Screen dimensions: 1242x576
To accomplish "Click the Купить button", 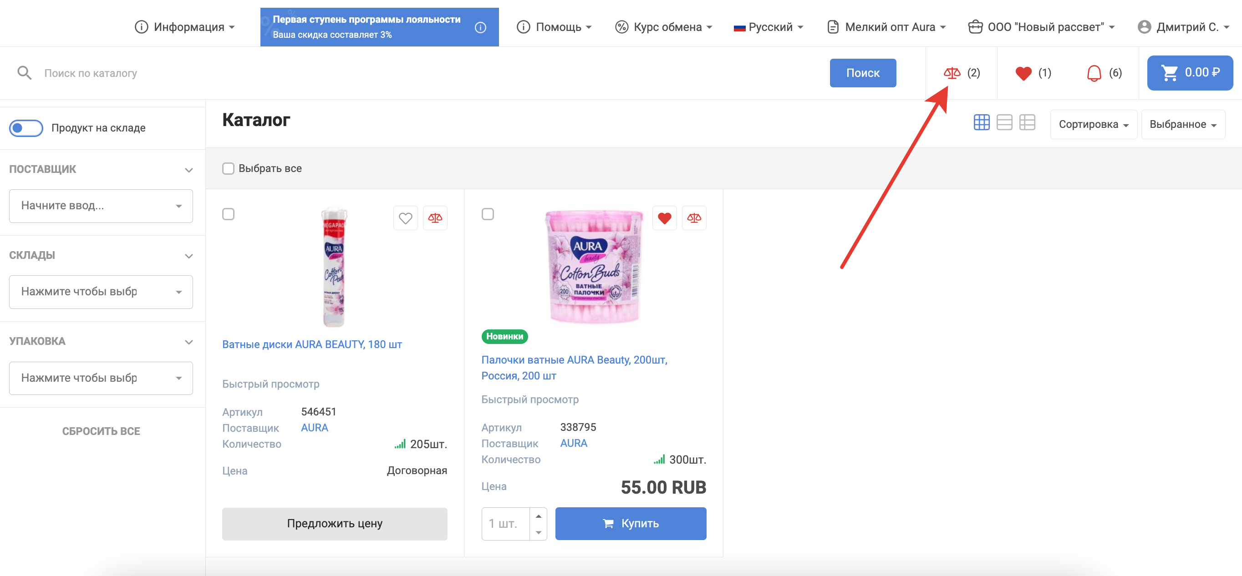I will coord(630,524).
